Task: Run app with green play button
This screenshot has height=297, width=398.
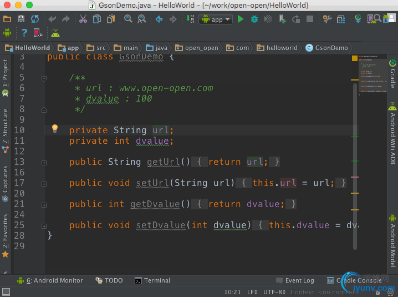Action: pos(241,19)
